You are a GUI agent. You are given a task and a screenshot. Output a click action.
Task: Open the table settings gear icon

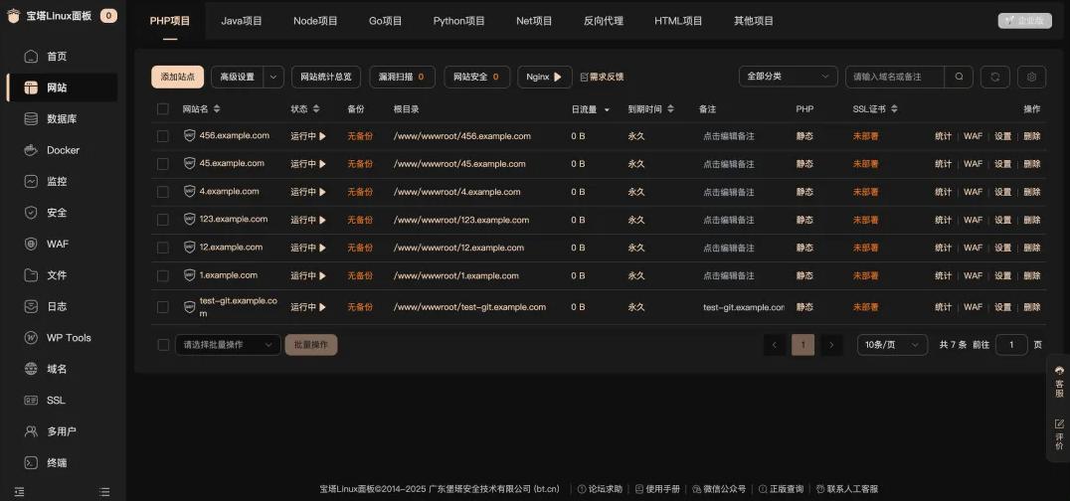click(1032, 77)
